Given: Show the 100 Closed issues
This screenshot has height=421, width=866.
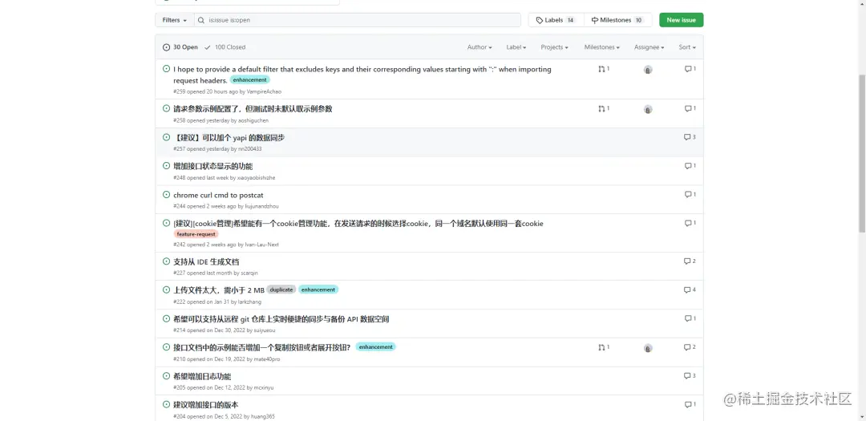Looking at the screenshot, I should 225,47.
